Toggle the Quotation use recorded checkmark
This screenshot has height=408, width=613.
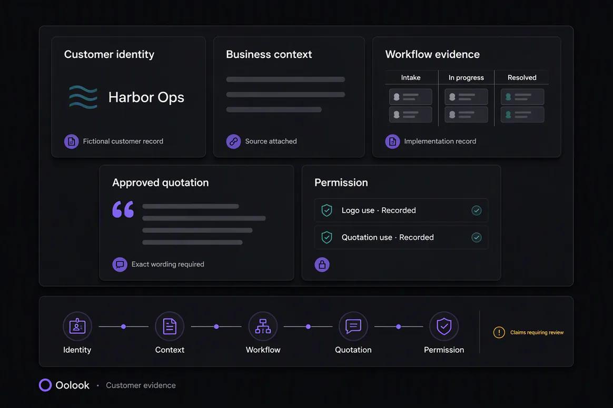(476, 237)
